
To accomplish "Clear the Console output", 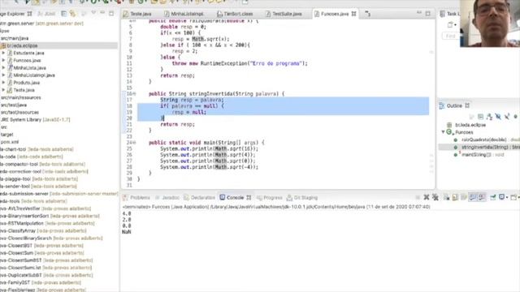I will (447, 197).
